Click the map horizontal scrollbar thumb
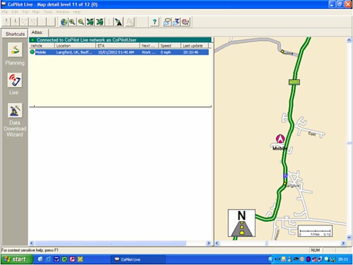The height and width of the screenshot is (265, 353). tap(267, 243)
